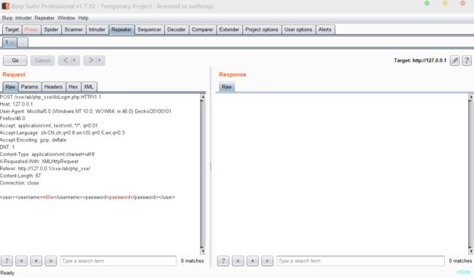Select the Repeater tool tab
474x278 pixels.
[x=121, y=30]
